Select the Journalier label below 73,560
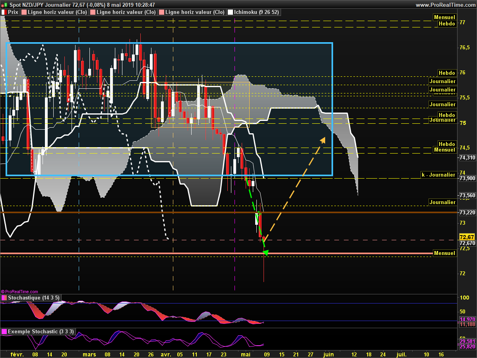The width and height of the screenshot is (477, 358). coord(442,202)
